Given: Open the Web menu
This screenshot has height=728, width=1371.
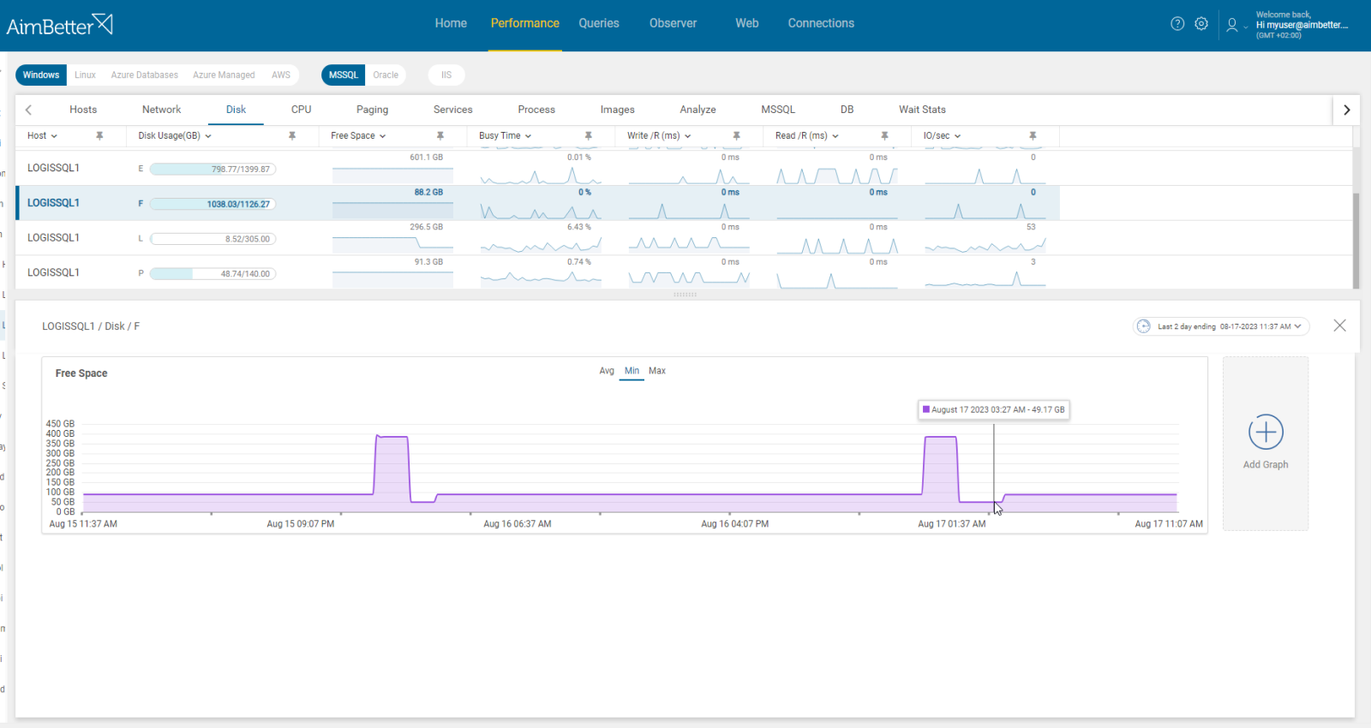Looking at the screenshot, I should click(x=747, y=23).
